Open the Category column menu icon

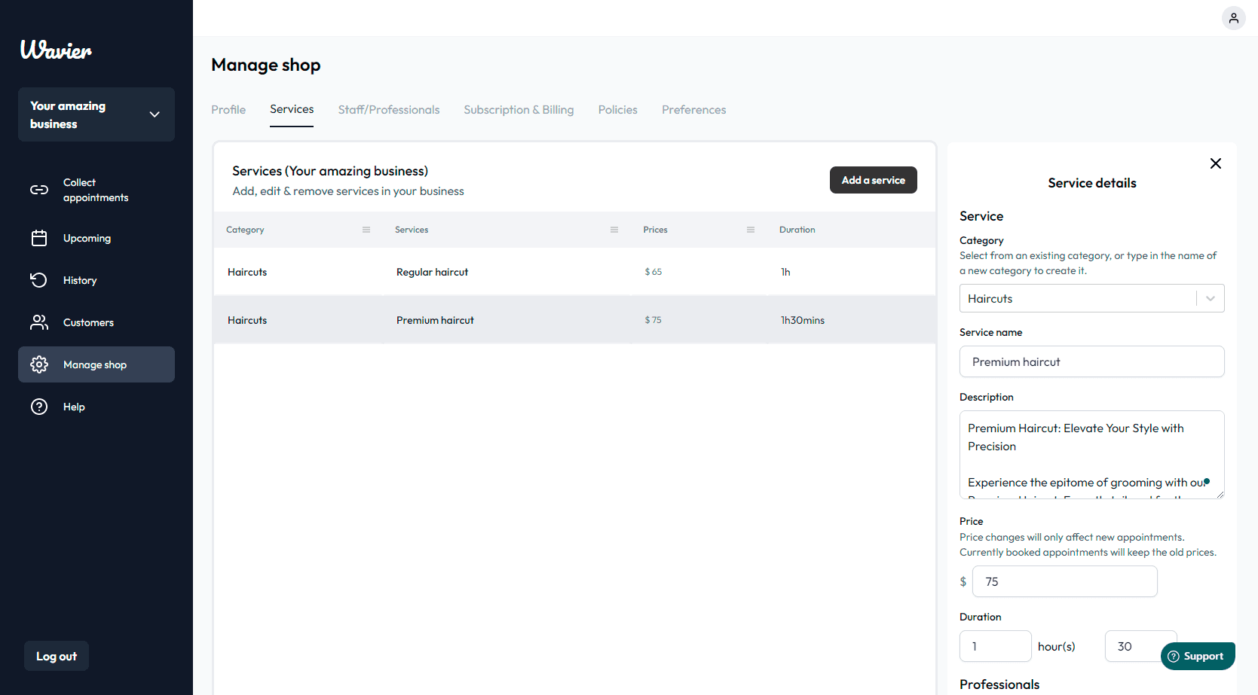tap(366, 230)
